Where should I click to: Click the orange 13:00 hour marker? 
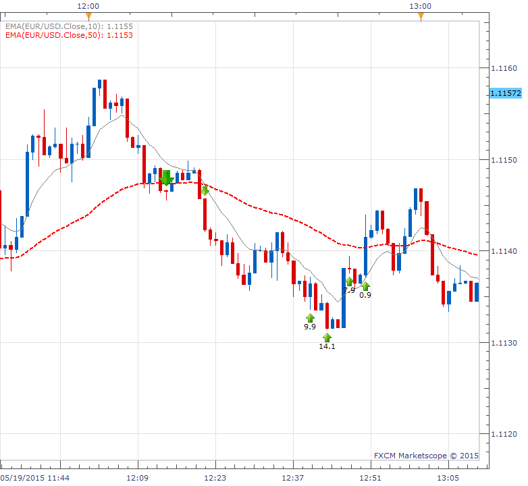421,16
